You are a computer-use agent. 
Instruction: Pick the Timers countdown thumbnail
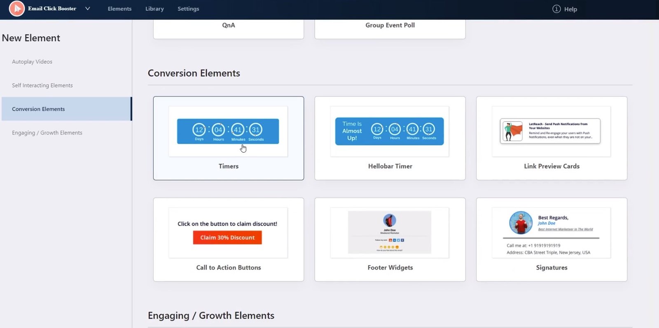pos(228,131)
